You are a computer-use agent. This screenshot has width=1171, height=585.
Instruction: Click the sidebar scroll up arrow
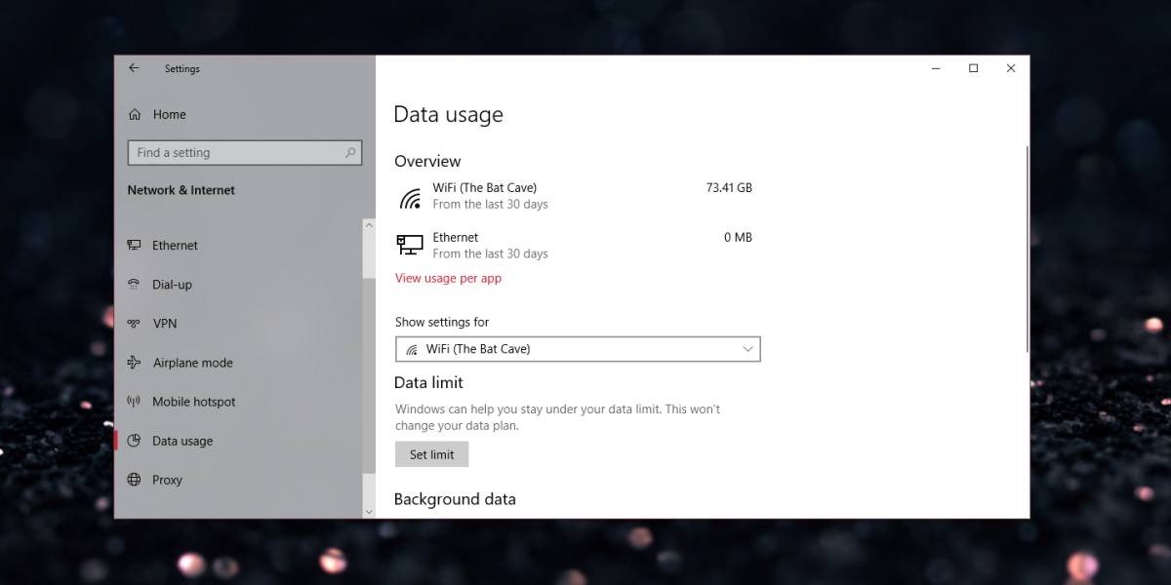coord(369,225)
